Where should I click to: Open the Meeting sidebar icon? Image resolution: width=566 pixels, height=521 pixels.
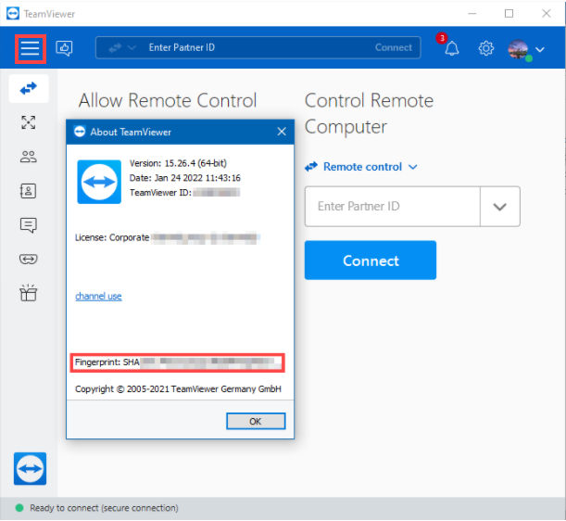point(28,122)
